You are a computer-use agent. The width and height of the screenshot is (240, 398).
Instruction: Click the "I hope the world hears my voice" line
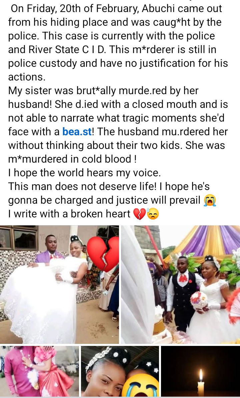point(84,173)
